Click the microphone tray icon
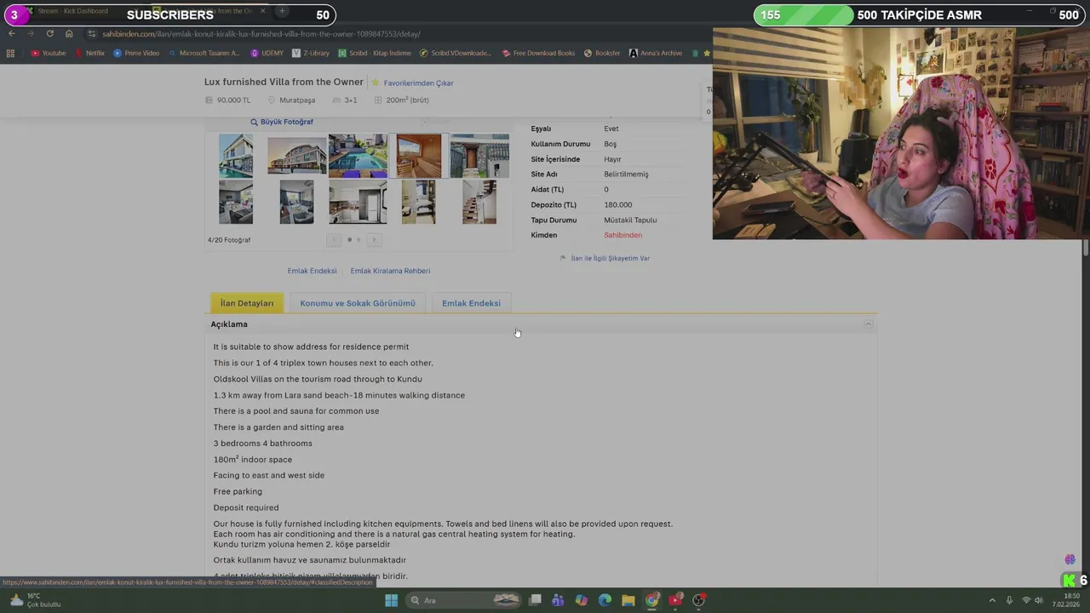This screenshot has width=1090, height=613. (1009, 600)
